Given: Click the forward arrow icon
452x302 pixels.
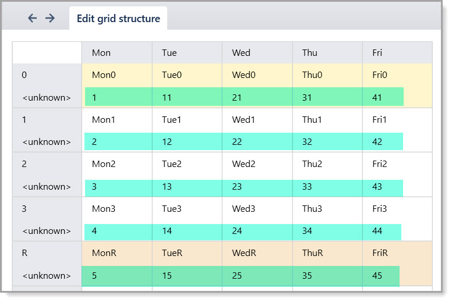Looking at the screenshot, I should coord(50,18).
